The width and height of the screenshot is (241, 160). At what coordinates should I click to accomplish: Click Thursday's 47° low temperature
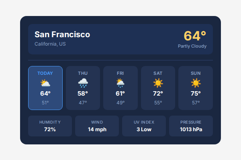[x=83, y=103]
